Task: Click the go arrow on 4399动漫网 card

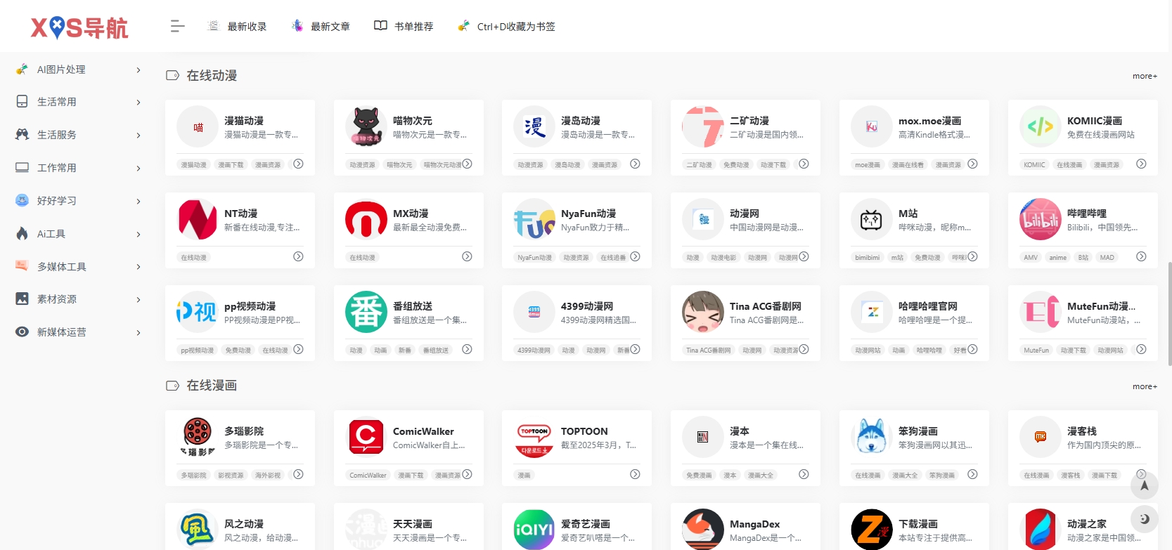Action: tap(635, 349)
